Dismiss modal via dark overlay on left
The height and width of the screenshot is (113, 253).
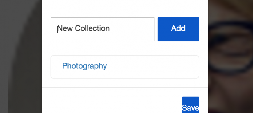pyautogui.click(x=21, y=57)
